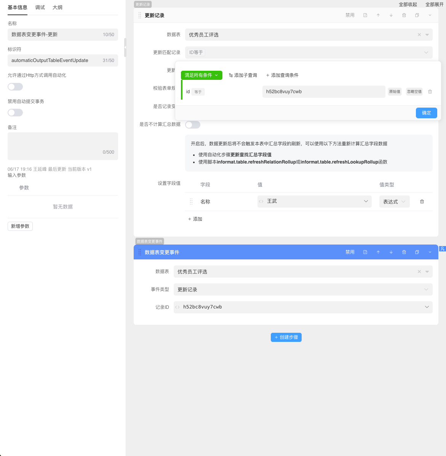
Task: Open the 大纲 tab
Action: [x=58, y=8]
